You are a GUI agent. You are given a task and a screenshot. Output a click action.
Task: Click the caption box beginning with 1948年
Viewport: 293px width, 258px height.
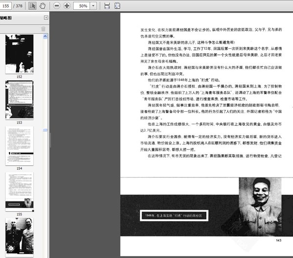(x=174, y=216)
